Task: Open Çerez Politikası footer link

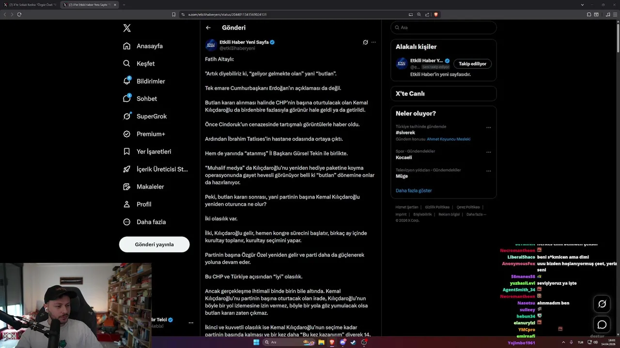Action: pos(468,207)
